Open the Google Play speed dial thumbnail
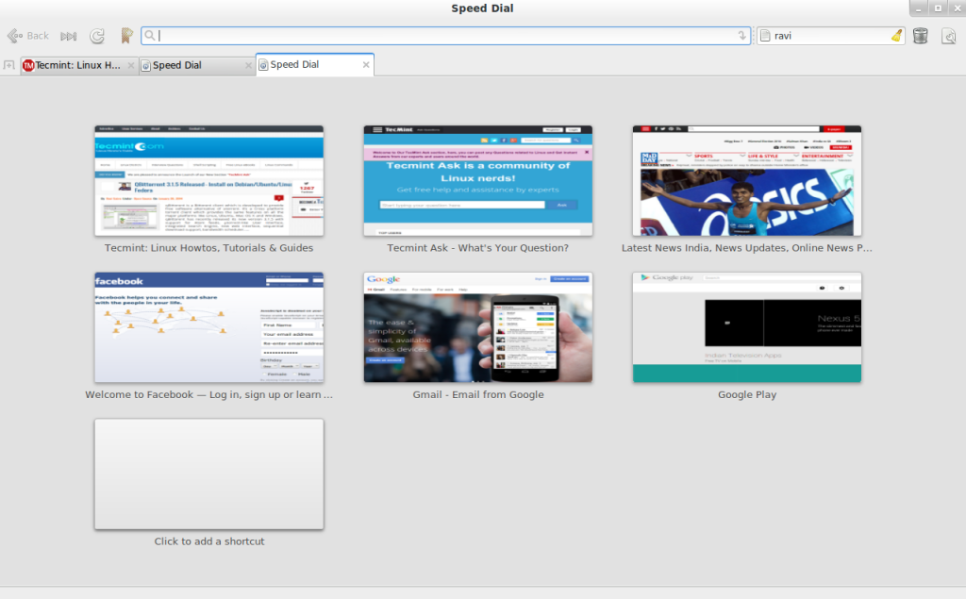The width and height of the screenshot is (966, 599). pos(747,327)
